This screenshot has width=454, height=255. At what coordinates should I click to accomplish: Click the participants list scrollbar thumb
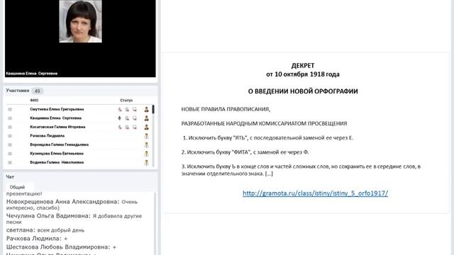[153, 109]
